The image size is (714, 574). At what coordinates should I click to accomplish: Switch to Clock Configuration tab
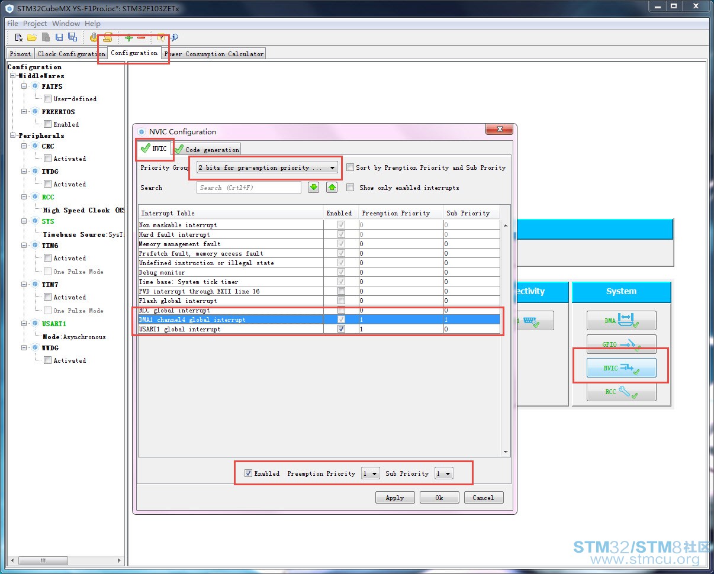[x=71, y=54]
